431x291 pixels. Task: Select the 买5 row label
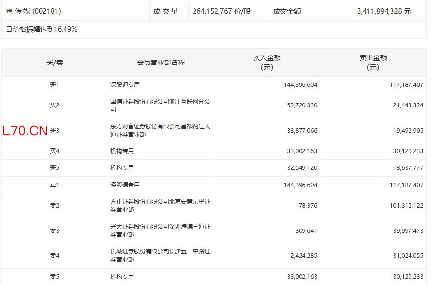click(54, 168)
